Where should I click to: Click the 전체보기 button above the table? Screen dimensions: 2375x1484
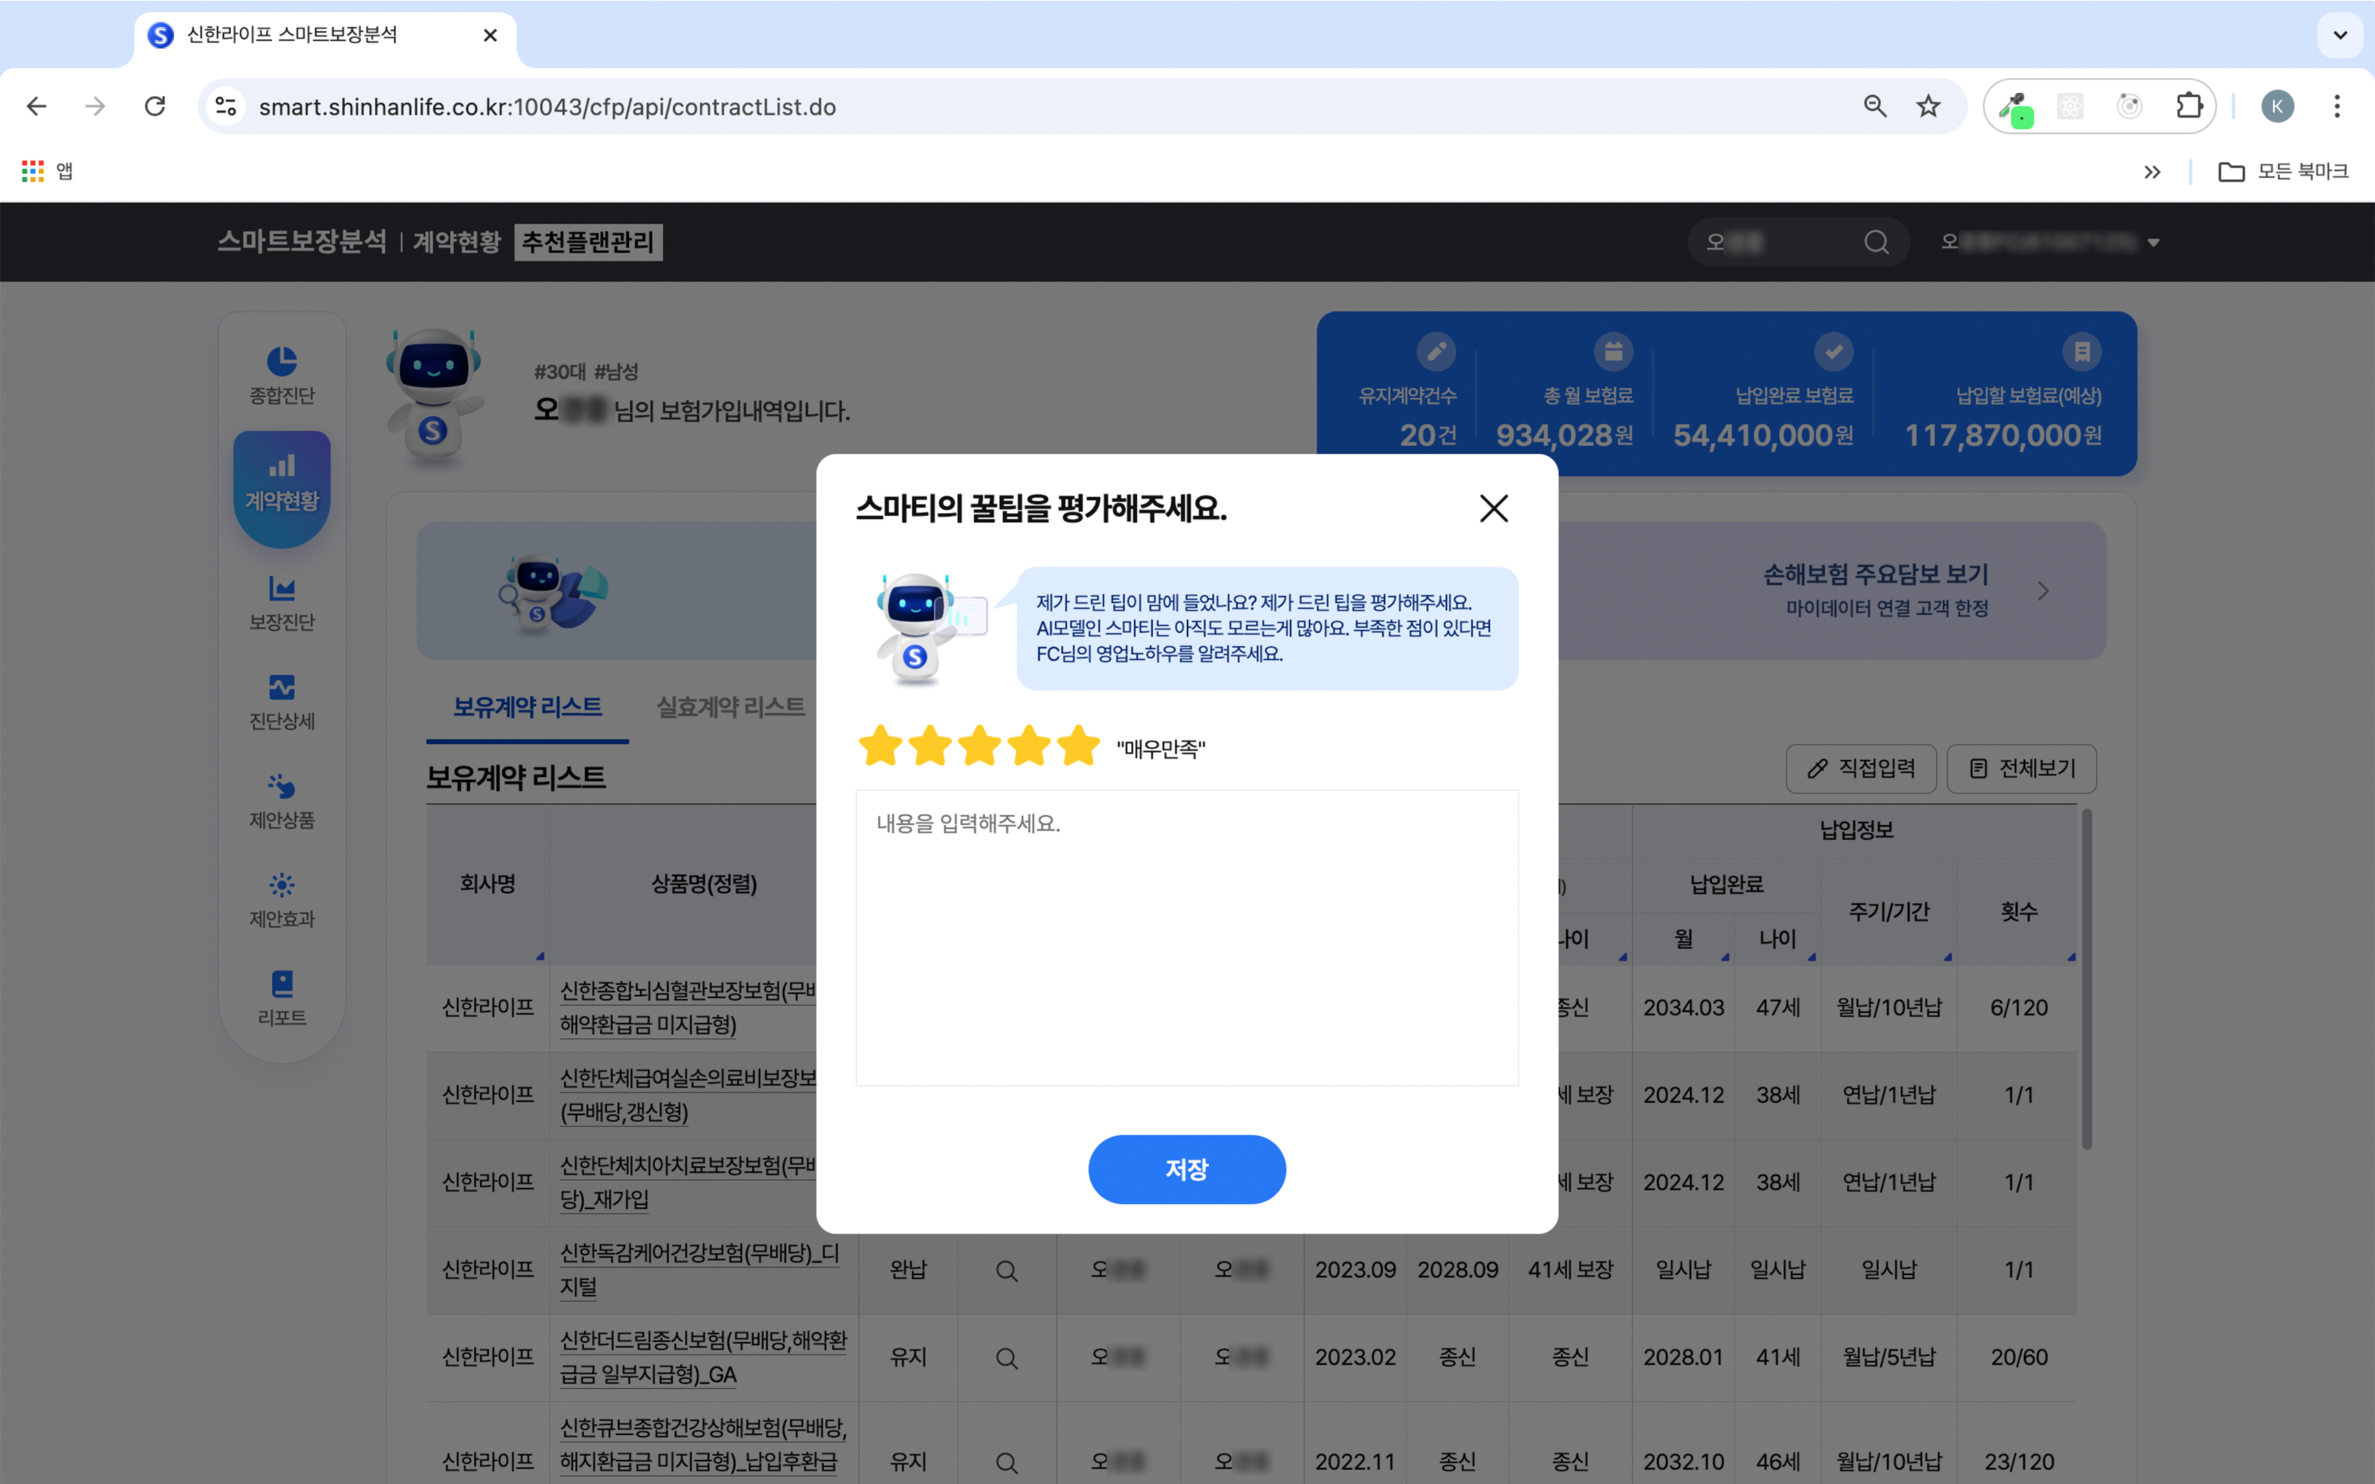click(x=2022, y=769)
